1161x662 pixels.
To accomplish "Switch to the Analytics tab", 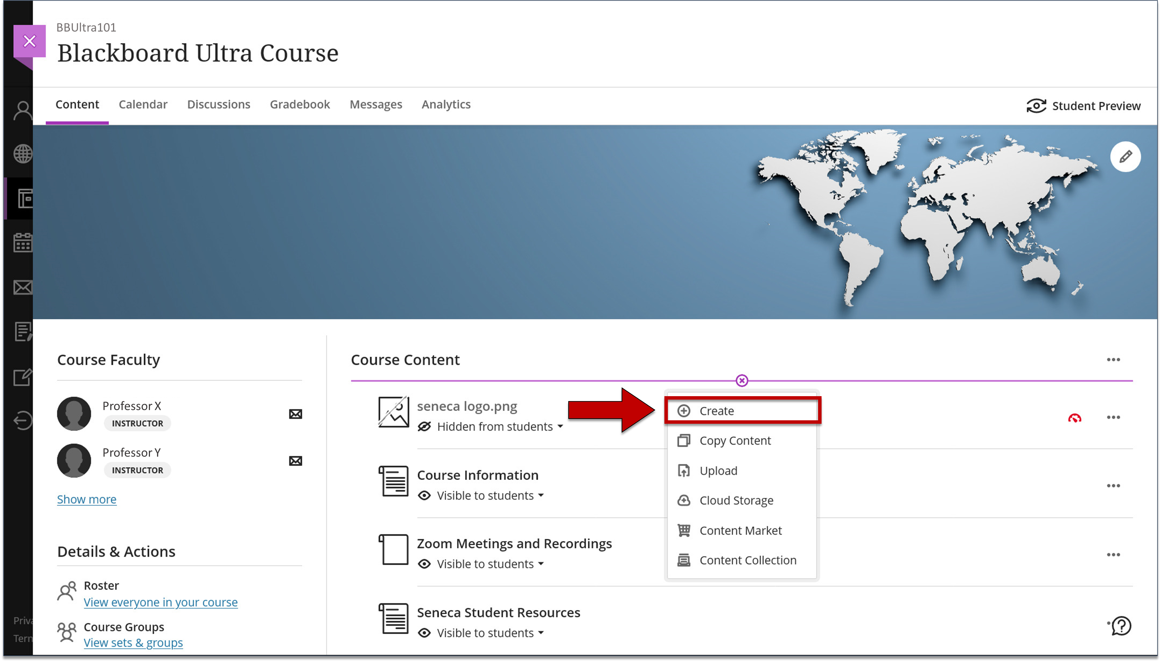I will click(446, 104).
